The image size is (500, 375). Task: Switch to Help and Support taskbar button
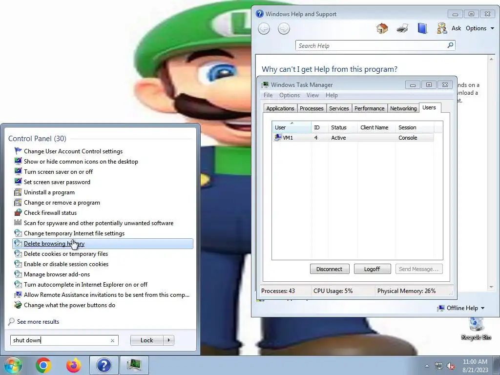tap(104, 365)
